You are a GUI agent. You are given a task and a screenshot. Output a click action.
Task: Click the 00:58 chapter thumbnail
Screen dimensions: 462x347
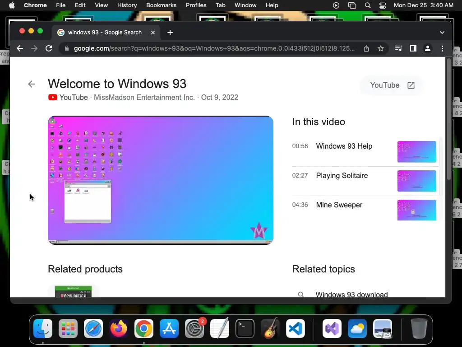tap(416, 152)
